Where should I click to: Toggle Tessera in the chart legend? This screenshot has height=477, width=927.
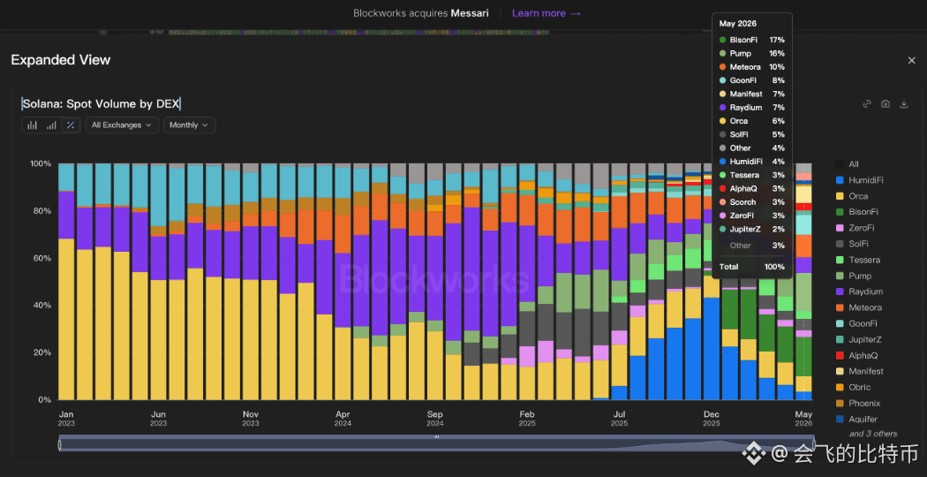[857, 260]
